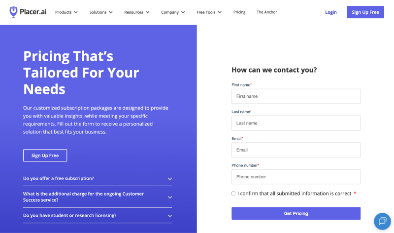Expand the Company menu
Viewport: 394px width, 233px height.
tap(173, 12)
